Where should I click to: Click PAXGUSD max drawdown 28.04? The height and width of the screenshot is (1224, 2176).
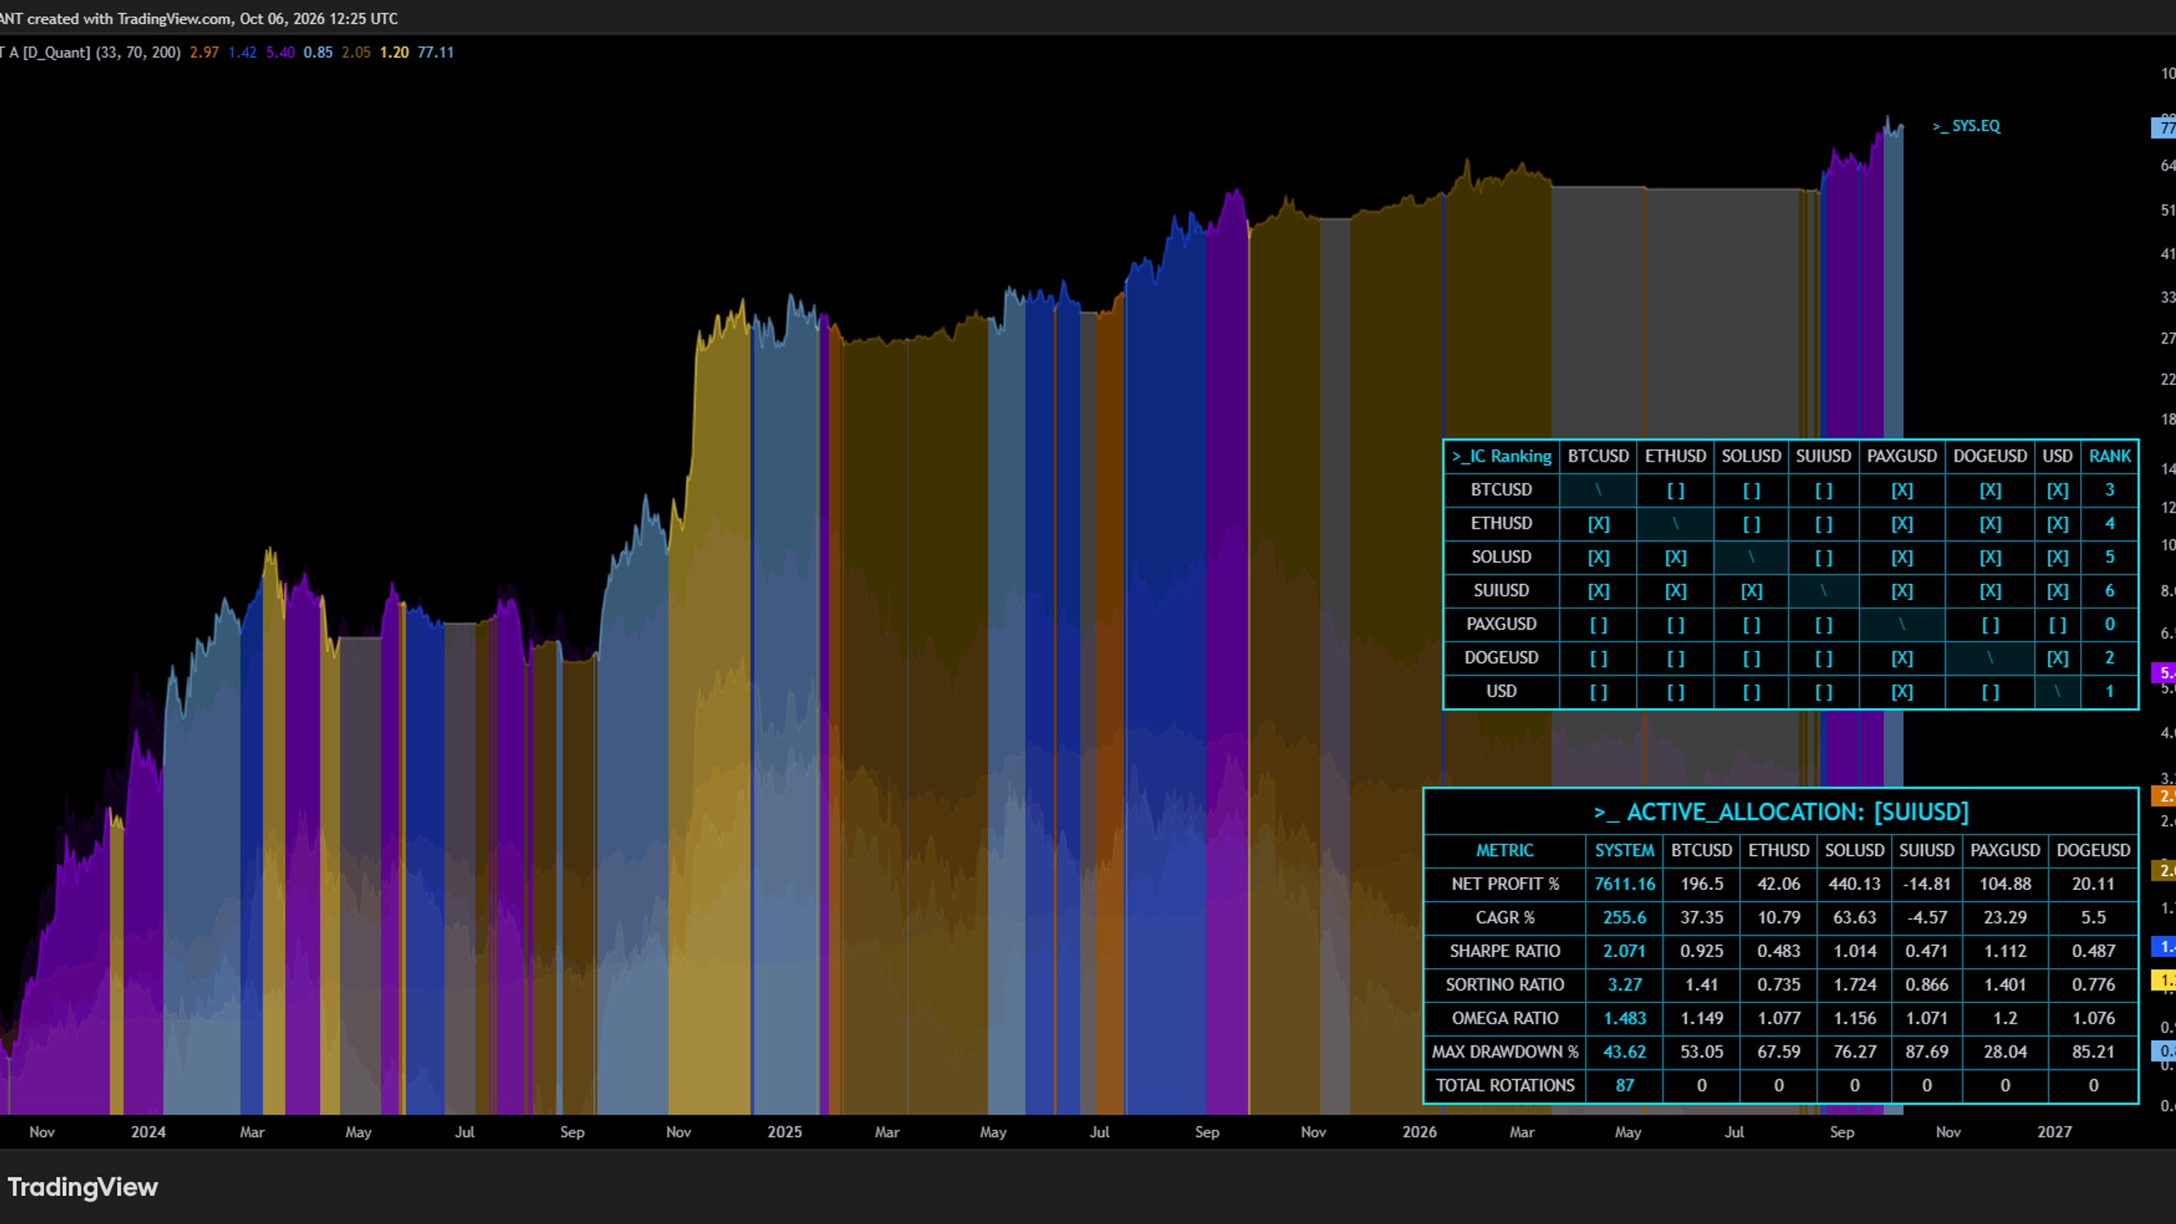(2005, 1051)
